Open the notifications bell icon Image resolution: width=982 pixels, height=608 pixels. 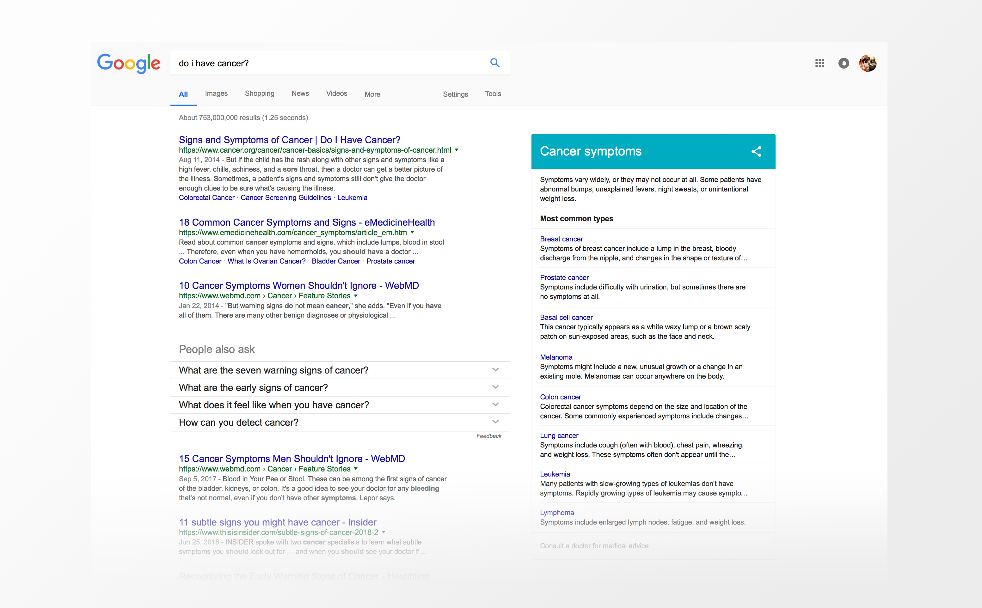tap(844, 63)
